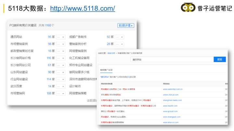234x131 pixels.
Task: Click keyword 网络营销策略
Action: [78, 93]
